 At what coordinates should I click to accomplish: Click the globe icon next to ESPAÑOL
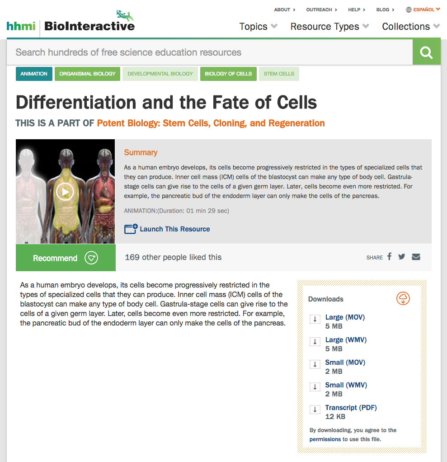point(409,9)
